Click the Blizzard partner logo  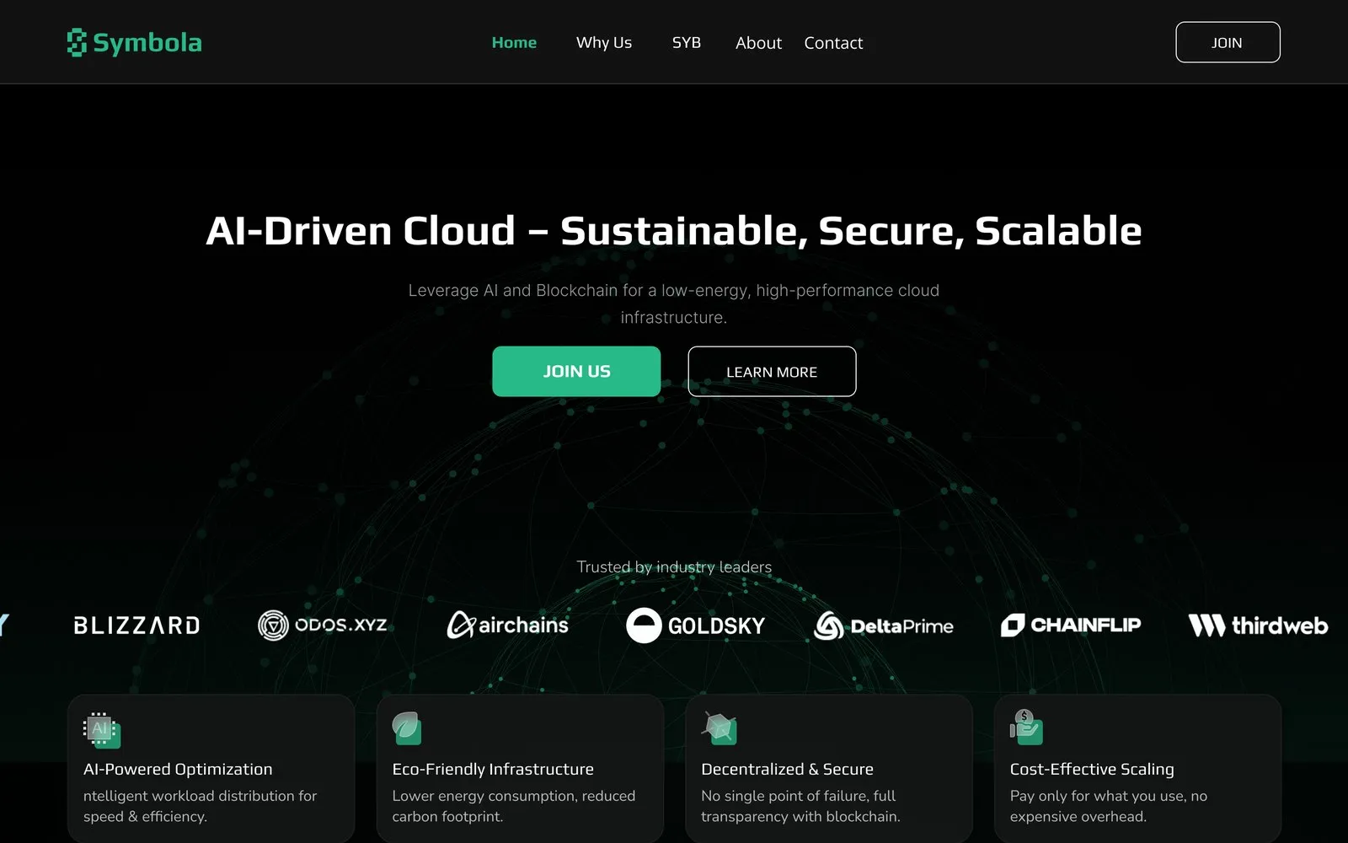tap(136, 626)
